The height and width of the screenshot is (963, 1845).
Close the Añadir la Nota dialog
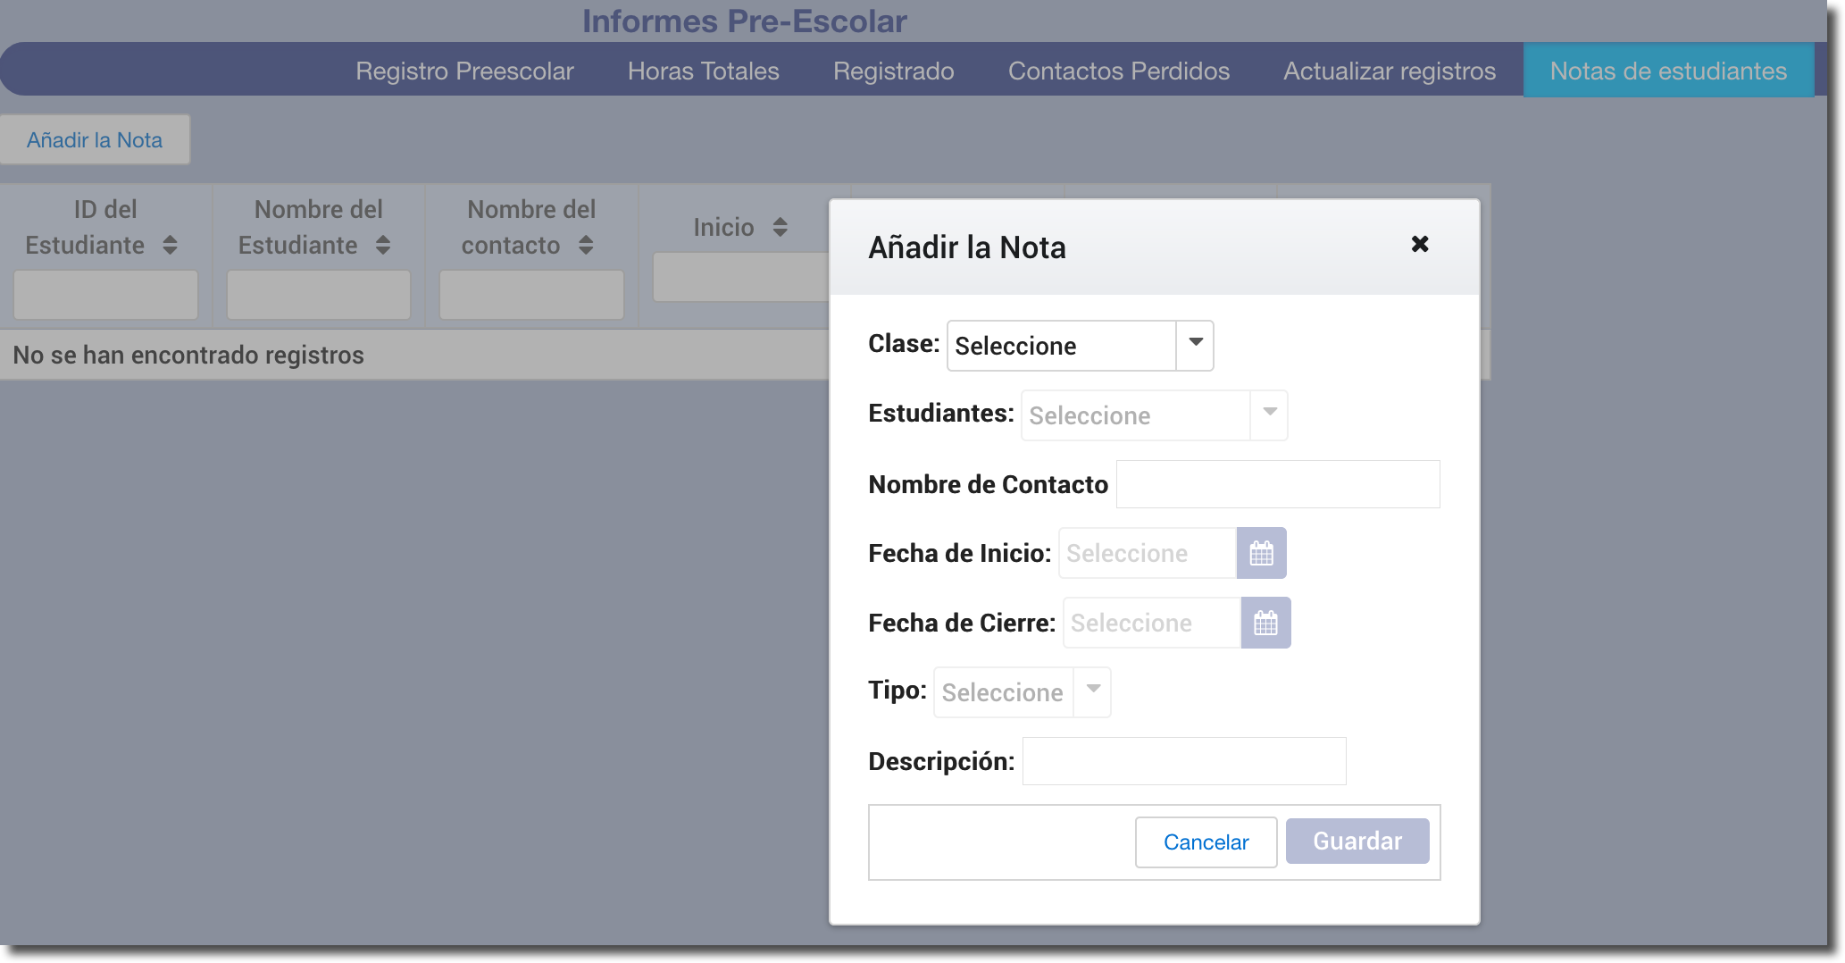coord(1419,245)
